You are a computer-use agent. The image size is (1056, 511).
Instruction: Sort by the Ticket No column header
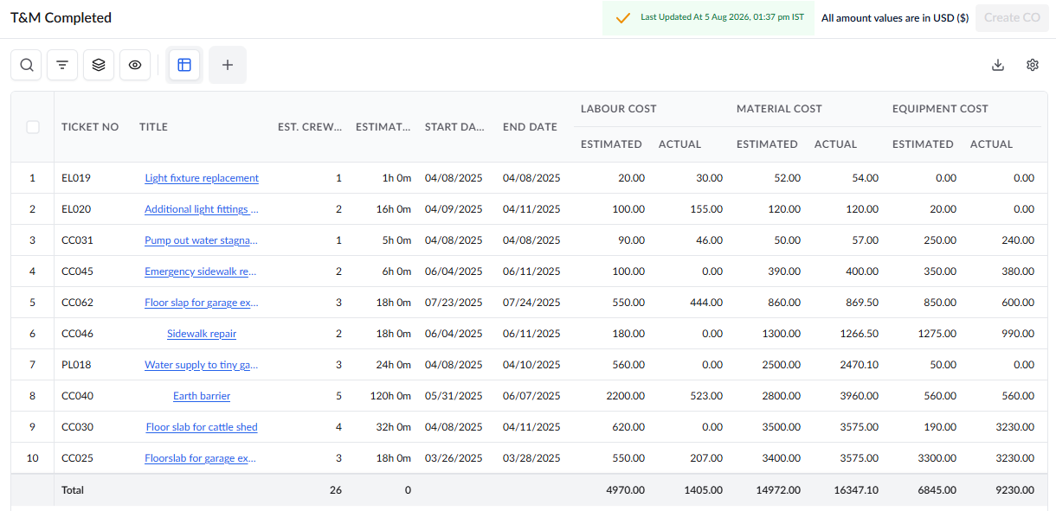[90, 127]
